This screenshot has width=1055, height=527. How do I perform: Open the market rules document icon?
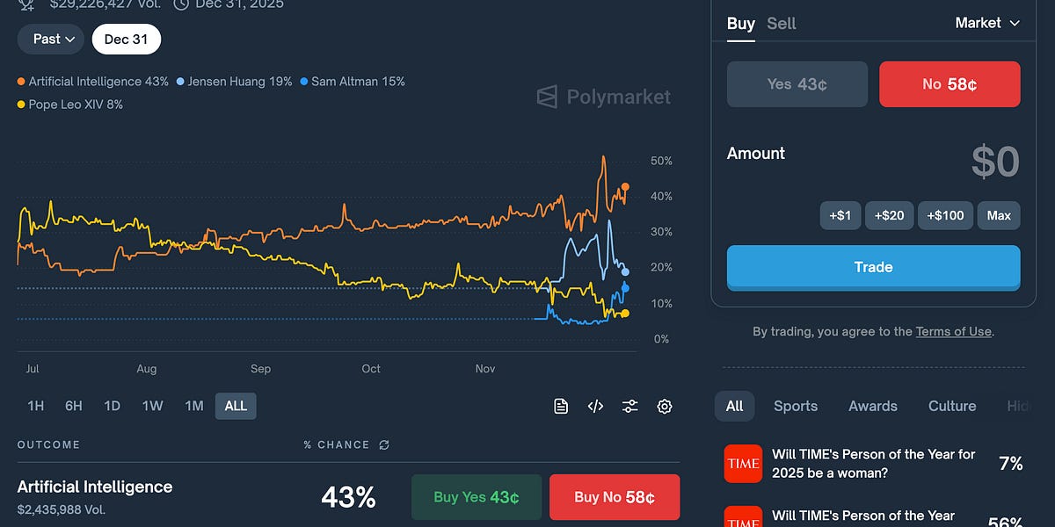561,406
